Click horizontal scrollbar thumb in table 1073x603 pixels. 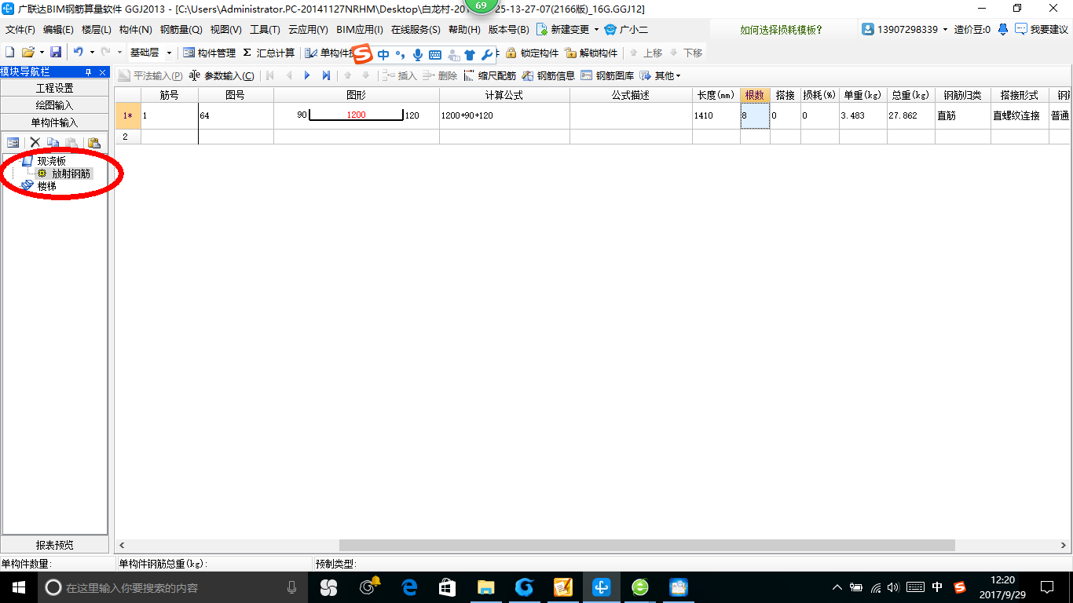[x=647, y=545]
